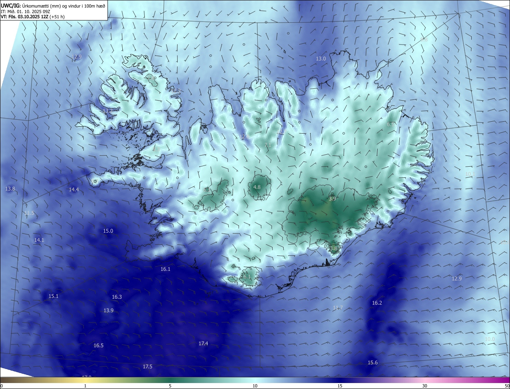
Task: Click the 13.0 value label on the map
Action: [321, 59]
